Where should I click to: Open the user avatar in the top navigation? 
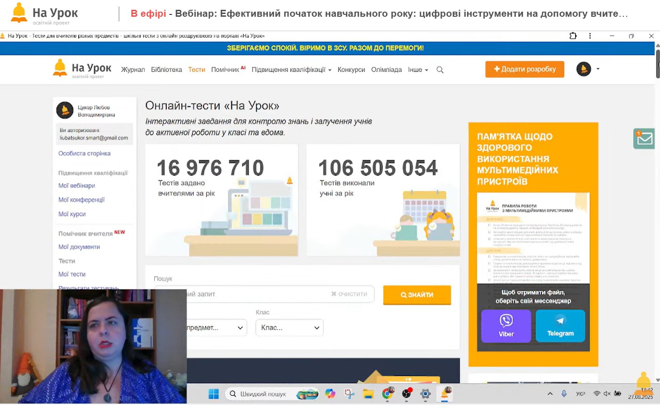[584, 69]
